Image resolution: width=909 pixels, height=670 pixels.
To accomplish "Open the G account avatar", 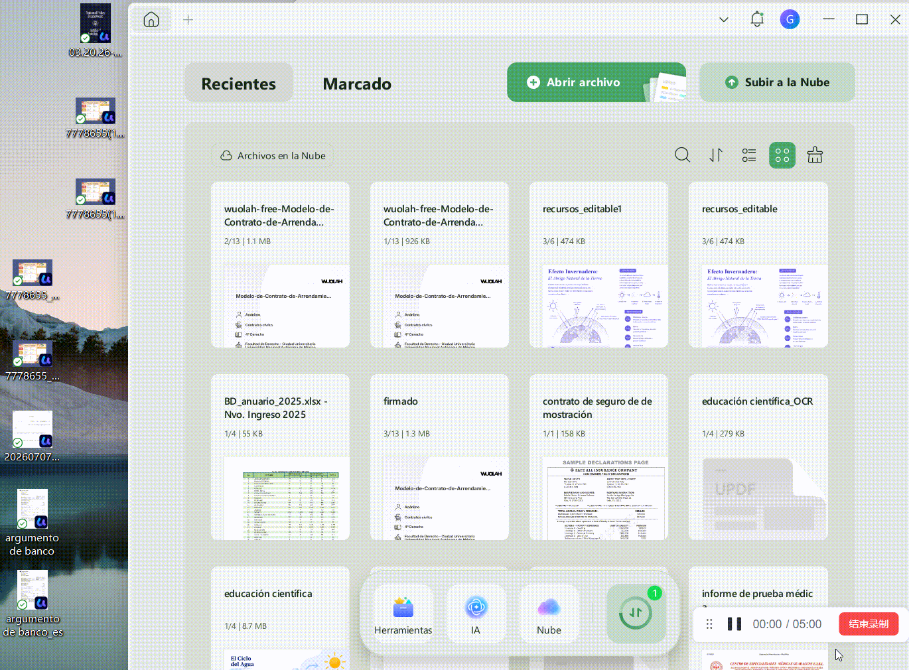I will point(790,19).
